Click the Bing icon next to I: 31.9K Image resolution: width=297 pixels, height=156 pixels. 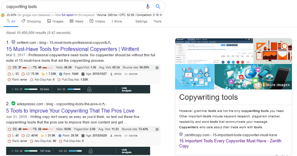point(43,136)
